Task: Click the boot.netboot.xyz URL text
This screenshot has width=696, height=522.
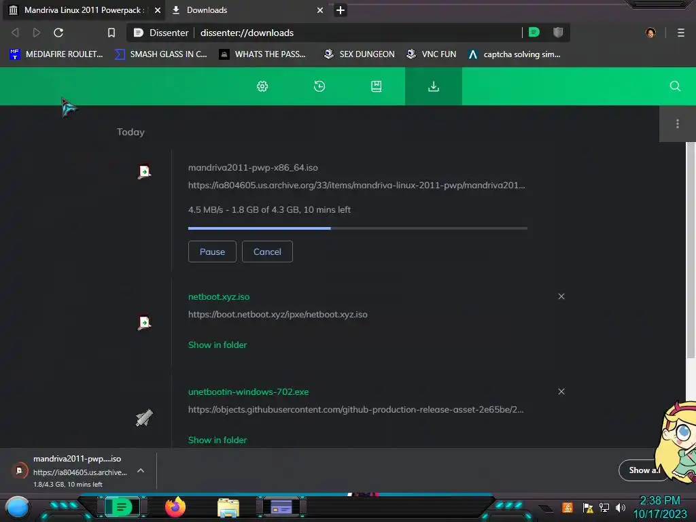Action: 278,314
